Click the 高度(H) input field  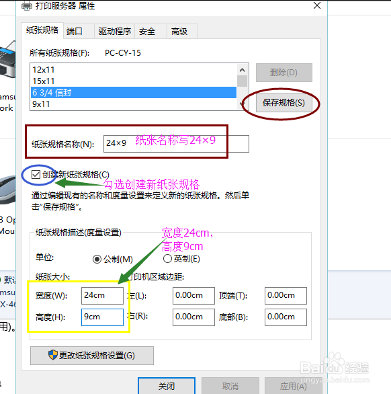[x=102, y=317]
